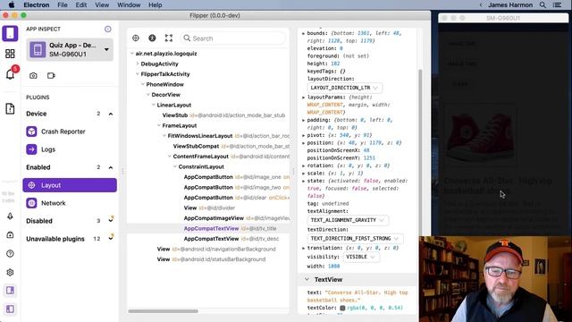Open macOS Notification Center icon

coord(557,5)
